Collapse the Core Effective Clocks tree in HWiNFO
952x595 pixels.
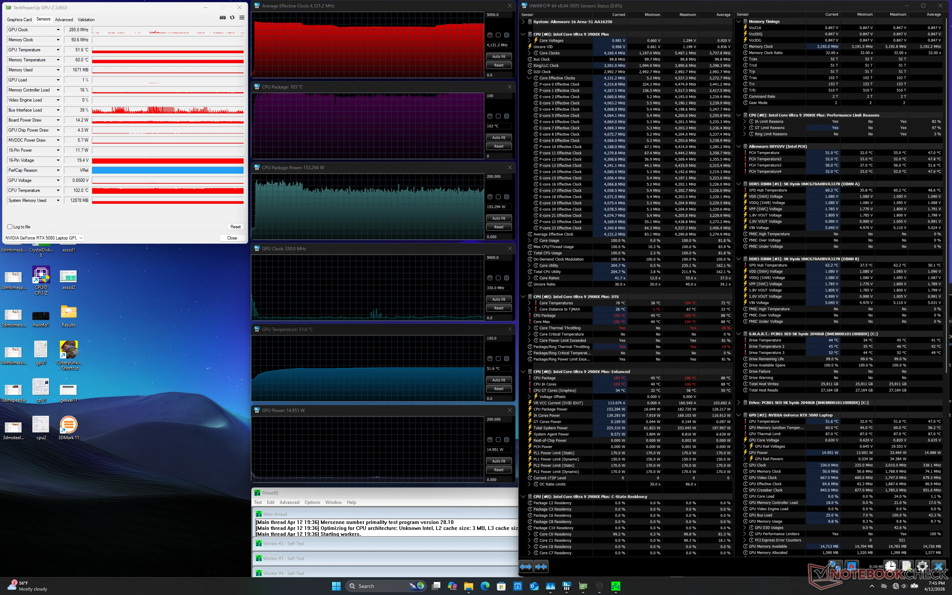tap(529, 78)
